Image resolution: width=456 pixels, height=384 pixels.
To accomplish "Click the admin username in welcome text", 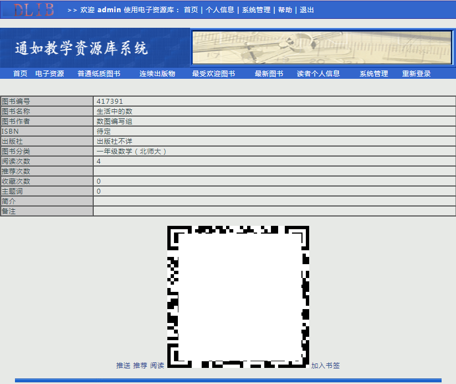I will 109,10.
